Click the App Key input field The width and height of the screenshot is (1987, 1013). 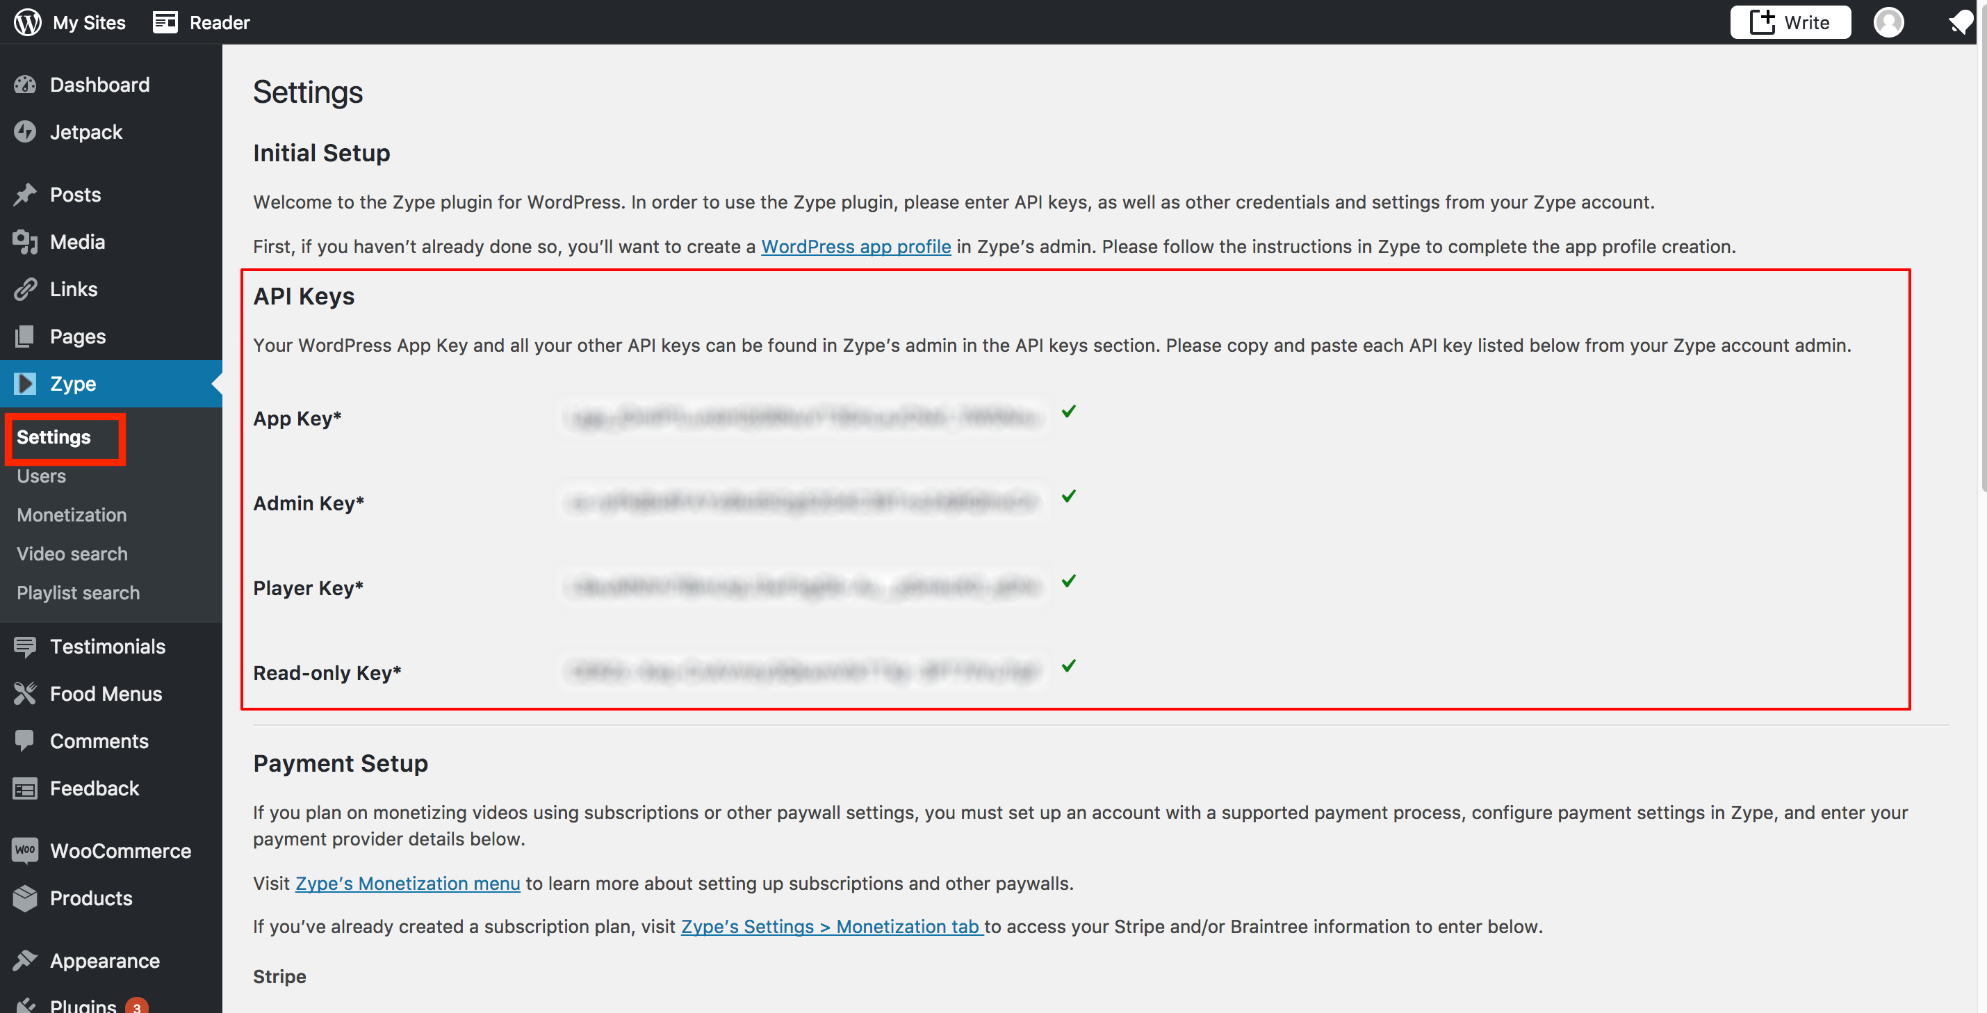click(802, 417)
